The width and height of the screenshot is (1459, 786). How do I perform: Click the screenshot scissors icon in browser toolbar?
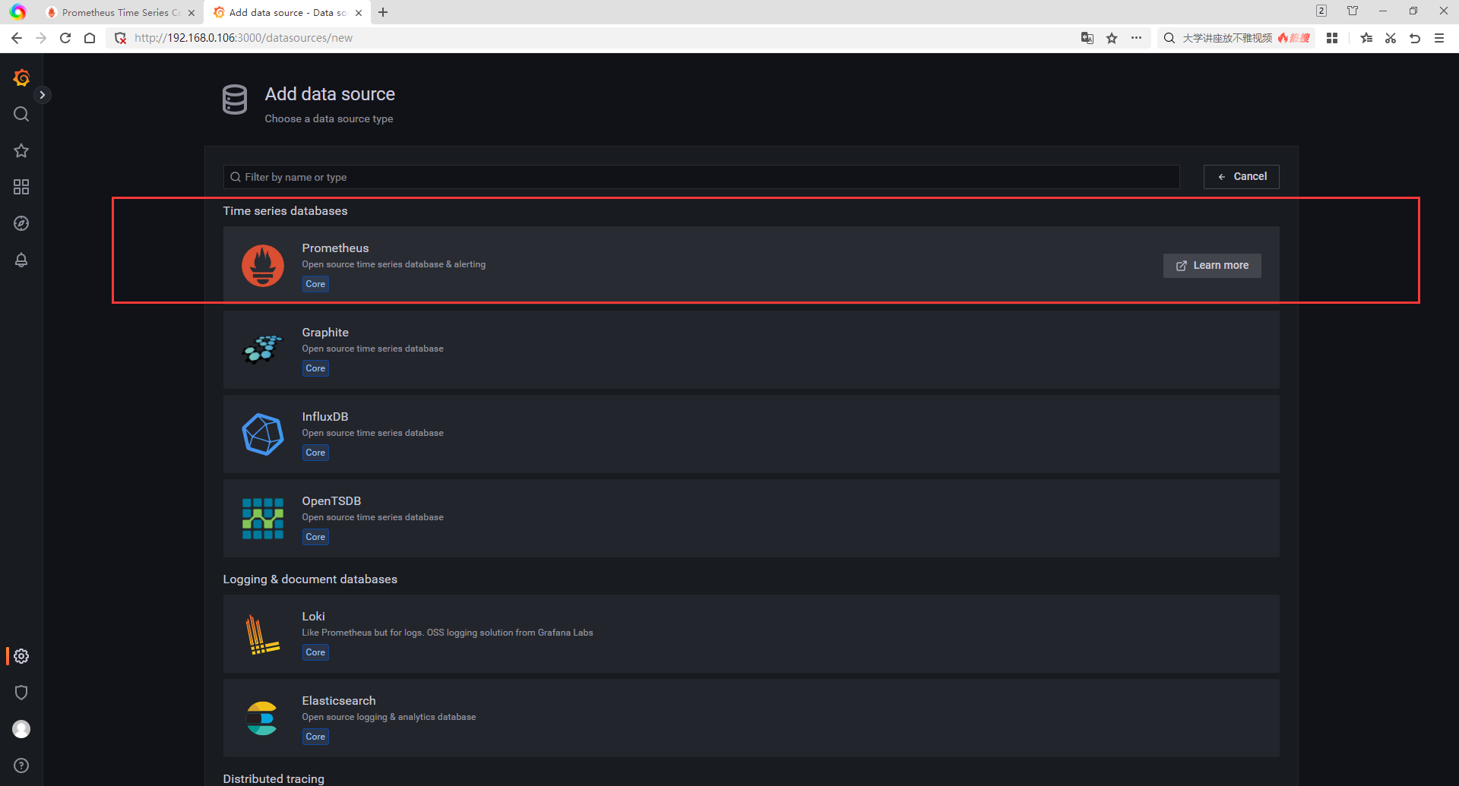pyautogui.click(x=1391, y=38)
